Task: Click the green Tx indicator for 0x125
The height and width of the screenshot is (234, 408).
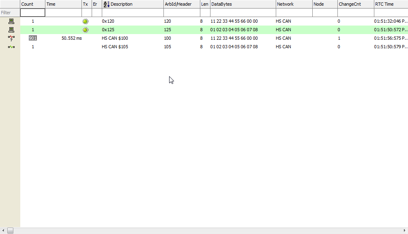Action: click(x=85, y=30)
